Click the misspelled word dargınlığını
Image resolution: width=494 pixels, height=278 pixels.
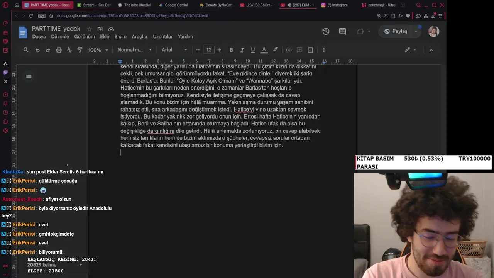161,131
